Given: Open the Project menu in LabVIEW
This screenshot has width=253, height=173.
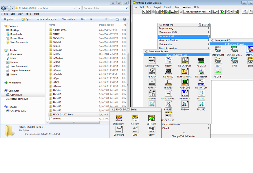Looking at the screenshot, I should click(x=158, y=7).
